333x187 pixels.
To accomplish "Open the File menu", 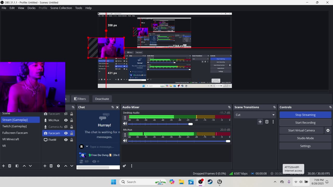I will pyautogui.click(x=4, y=8).
